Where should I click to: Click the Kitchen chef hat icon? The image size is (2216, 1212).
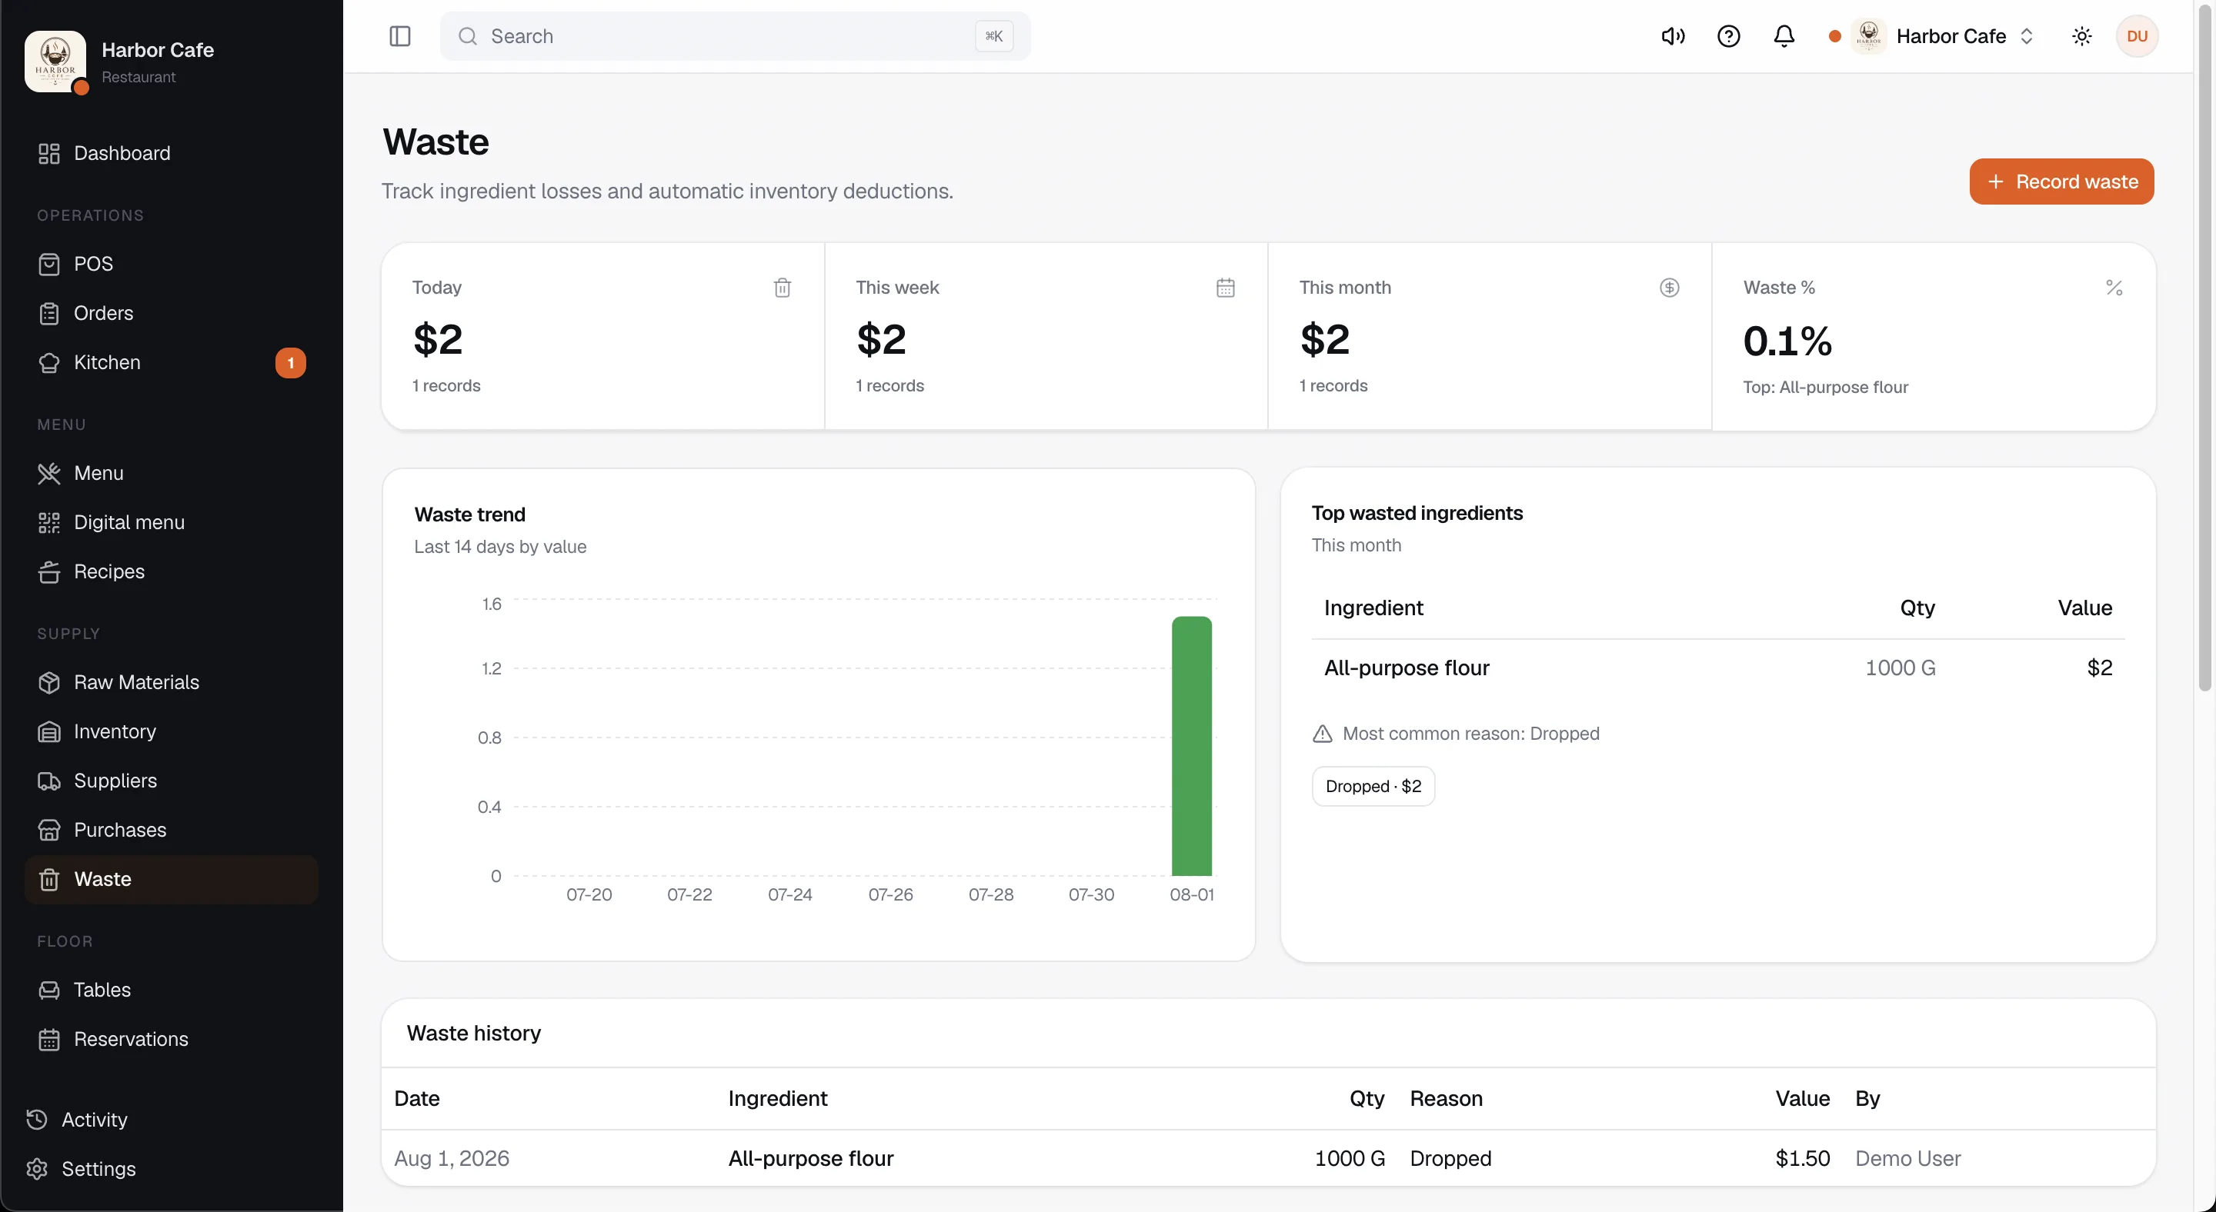click(x=49, y=363)
